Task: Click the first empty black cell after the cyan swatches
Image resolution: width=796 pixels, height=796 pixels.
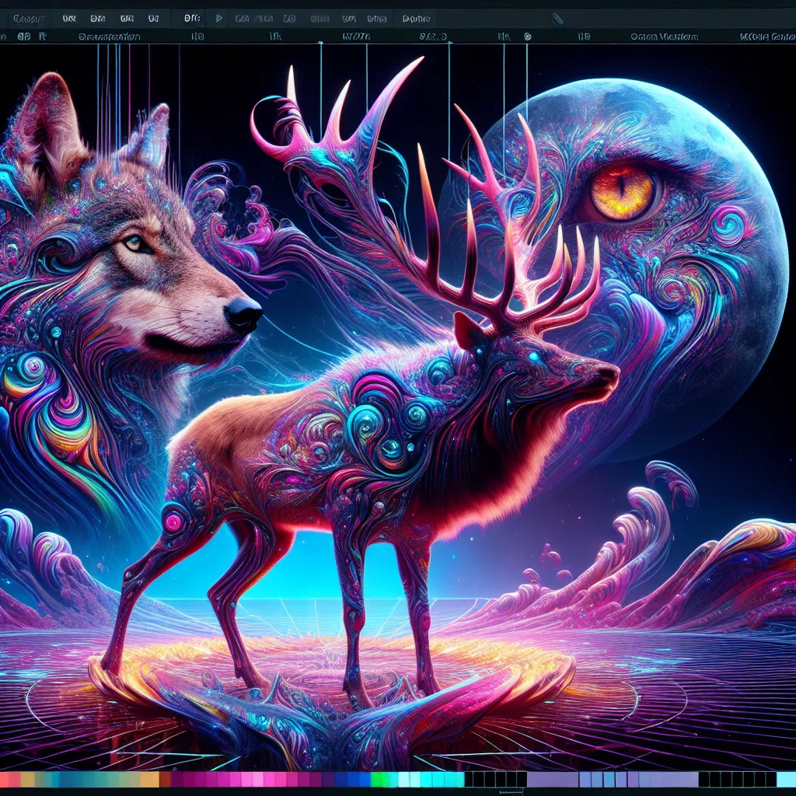Action: click(x=470, y=780)
